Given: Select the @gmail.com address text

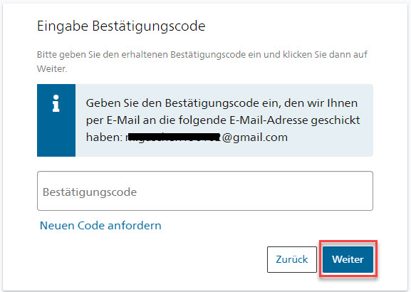Looking at the screenshot, I should point(255,137).
